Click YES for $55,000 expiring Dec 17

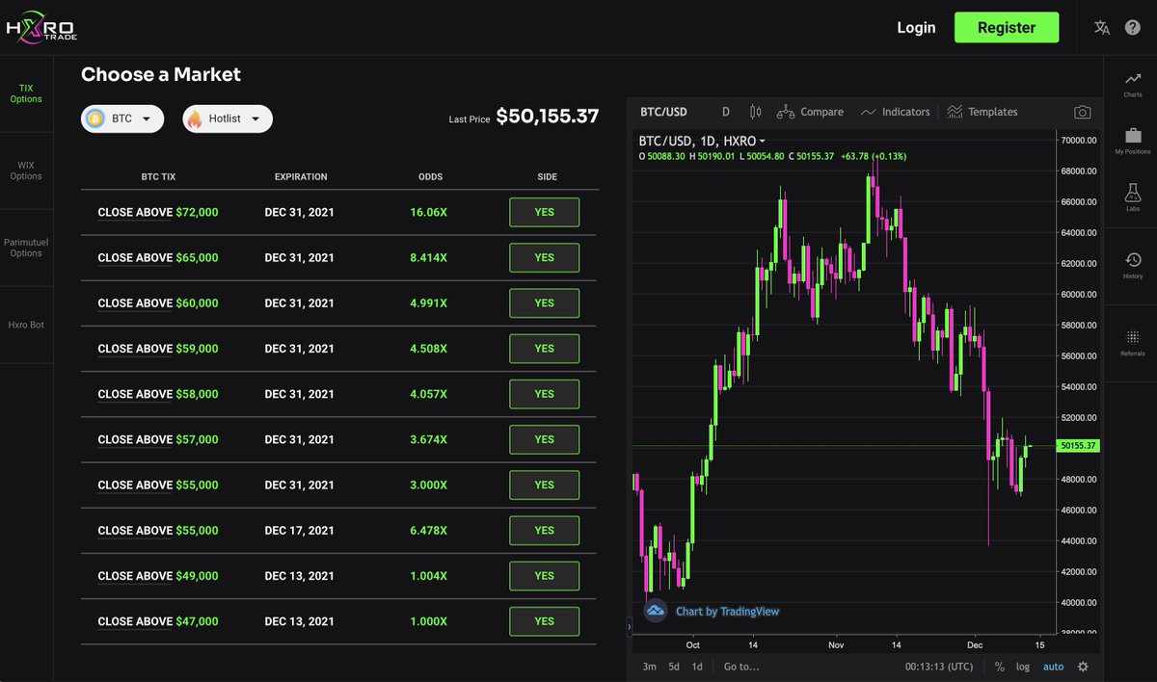coord(544,530)
